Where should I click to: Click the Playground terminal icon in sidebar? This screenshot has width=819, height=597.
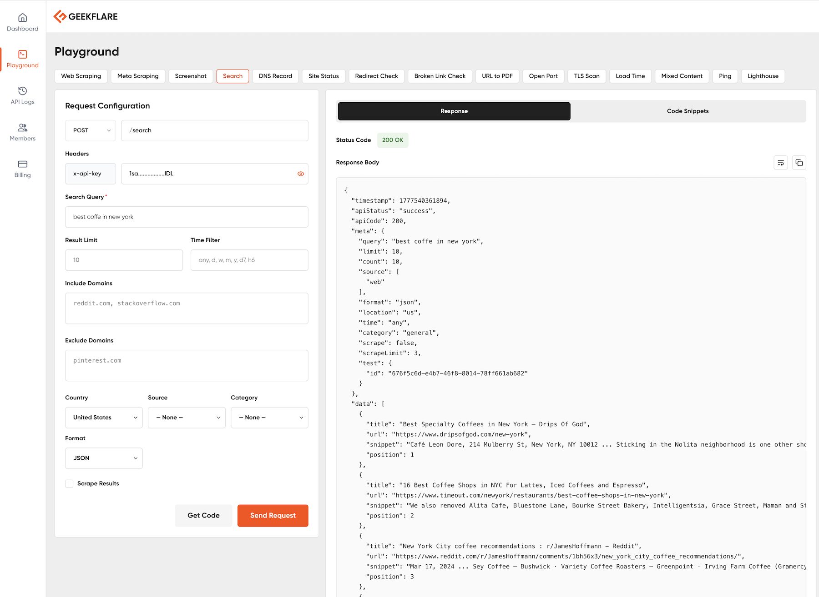tap(22, 55)
